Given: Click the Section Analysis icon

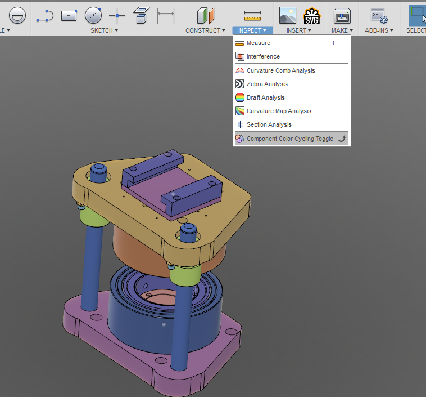Looking at the screenshot, I should pos(239,124).
